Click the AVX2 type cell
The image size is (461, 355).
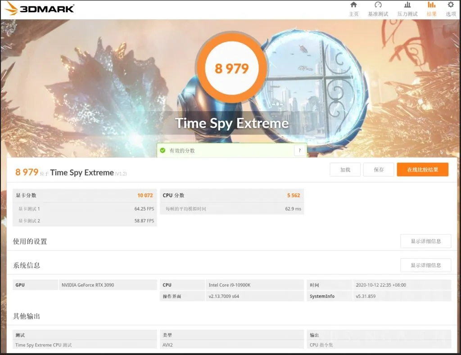point(232,345)
